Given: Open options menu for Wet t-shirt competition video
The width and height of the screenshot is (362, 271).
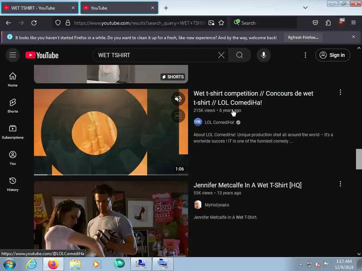Looking at the screenshot, I should 340,92.
